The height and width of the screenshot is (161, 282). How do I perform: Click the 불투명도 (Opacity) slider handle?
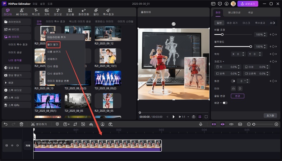pos(251,47)
